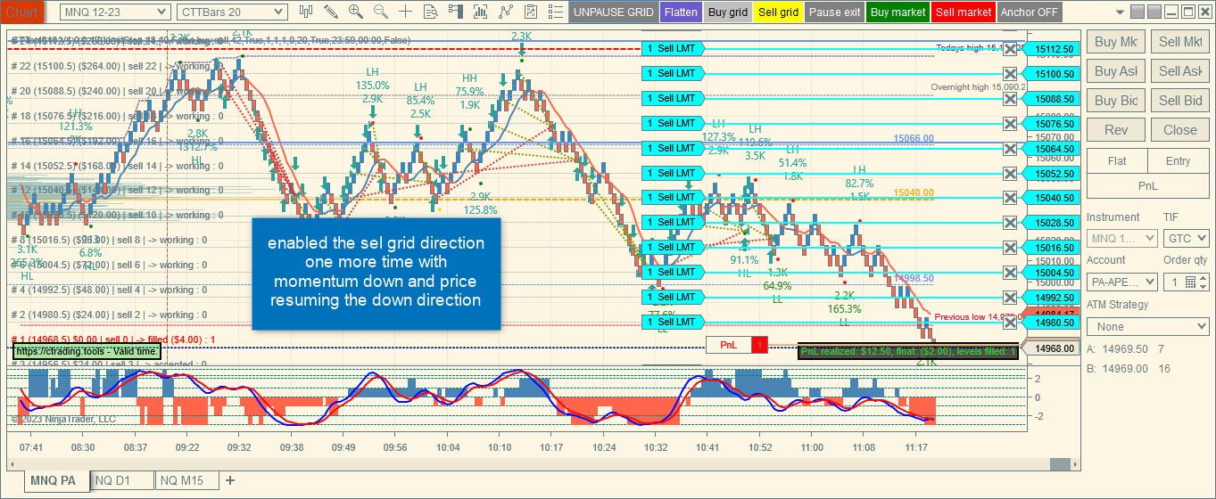1216x499 pixels.
Task: Click the Rev button in trader panel
Action: 1116,129
